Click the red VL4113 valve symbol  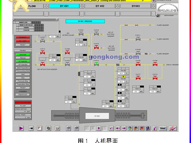point(42,53)
